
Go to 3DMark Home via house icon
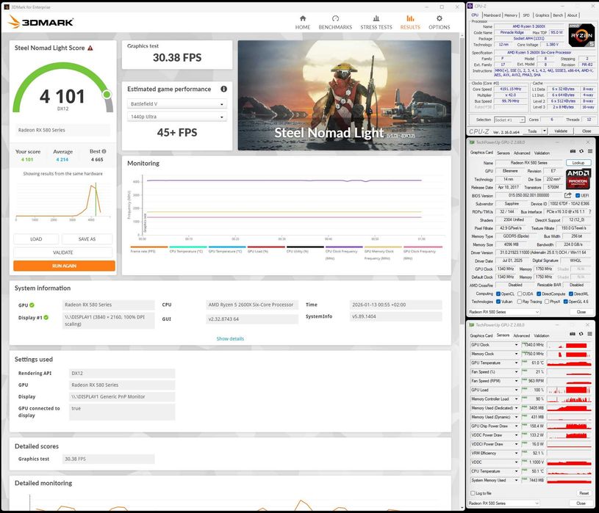pos(303,18)
